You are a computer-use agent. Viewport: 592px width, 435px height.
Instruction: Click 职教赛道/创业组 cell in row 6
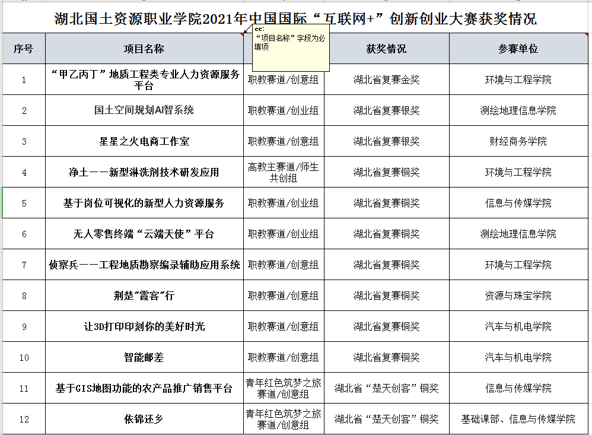[284, 234]
